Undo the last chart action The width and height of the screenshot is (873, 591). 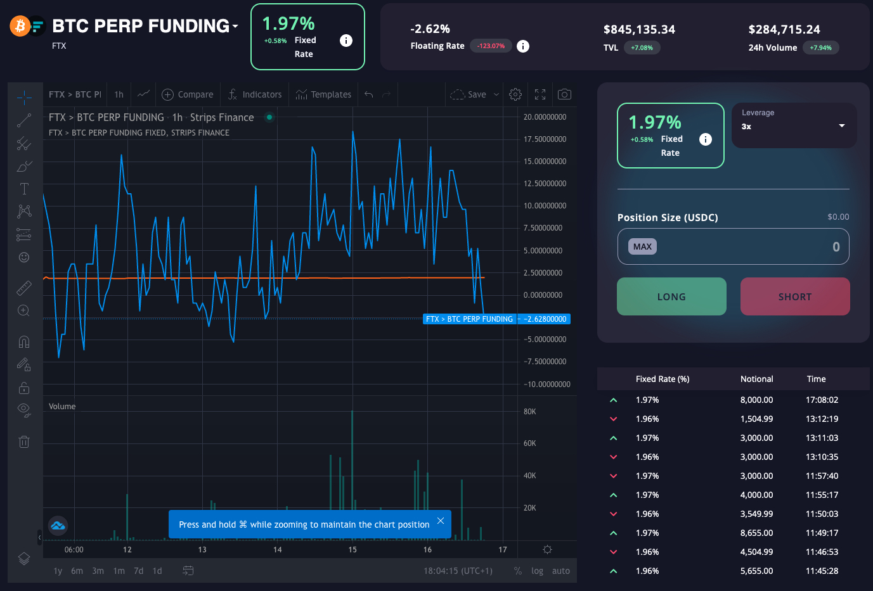point(369,94)
